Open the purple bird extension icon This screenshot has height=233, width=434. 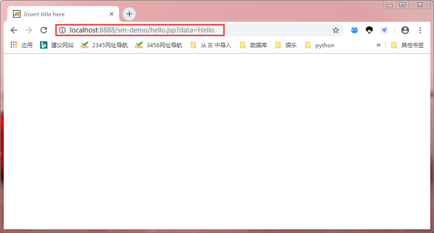[x=384, y=30]
